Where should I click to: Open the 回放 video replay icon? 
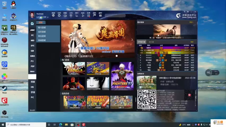tap(65, 15)
